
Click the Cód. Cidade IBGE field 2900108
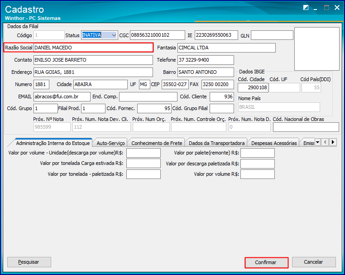(253, 87)
